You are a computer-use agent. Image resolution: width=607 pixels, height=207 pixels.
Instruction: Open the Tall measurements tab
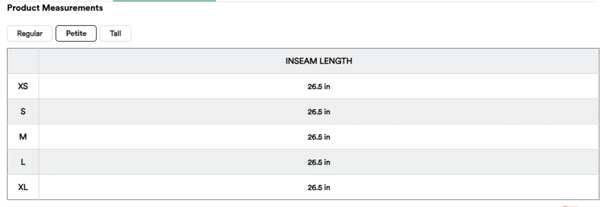click(x=115, y=33)
